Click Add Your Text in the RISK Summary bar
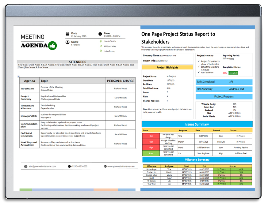The width and height of the screenshot is (268, 206). click(x=236, y=89)
